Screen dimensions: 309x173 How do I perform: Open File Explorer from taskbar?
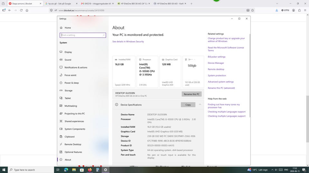point(74,170)
